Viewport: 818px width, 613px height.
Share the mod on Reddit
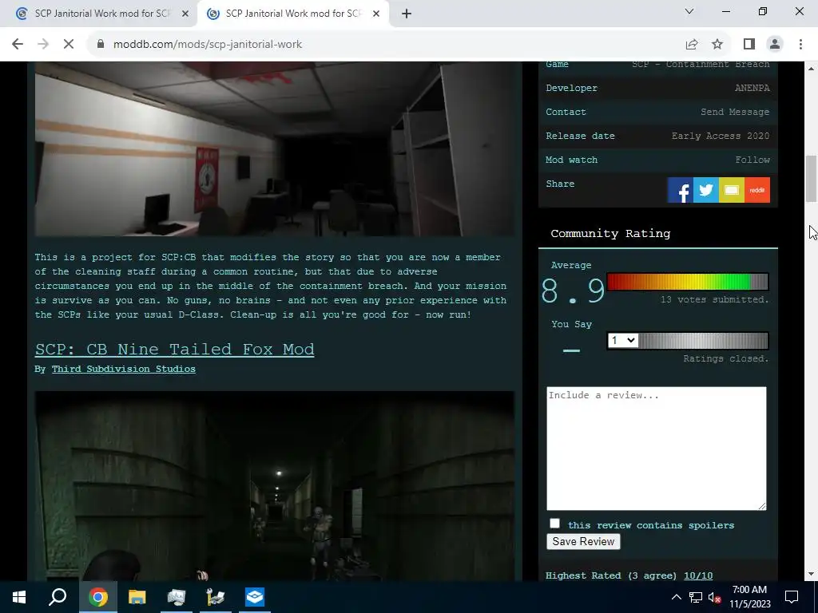tap(757, 190)
